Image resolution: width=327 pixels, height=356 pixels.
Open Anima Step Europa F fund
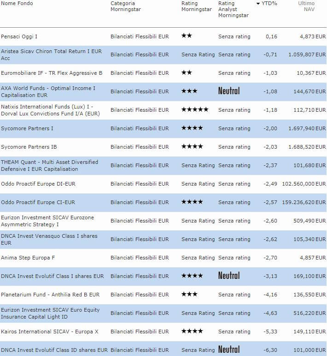[28, 258]
